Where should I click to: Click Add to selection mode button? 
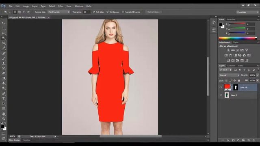coord(19,12)
